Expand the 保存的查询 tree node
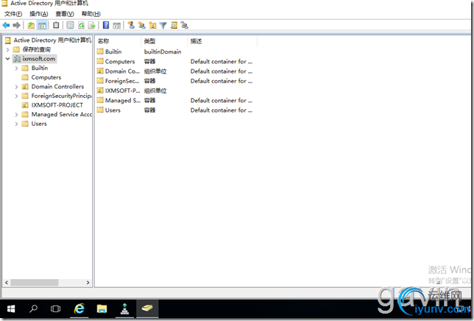The image size is (474, 321). coord(8,49)
